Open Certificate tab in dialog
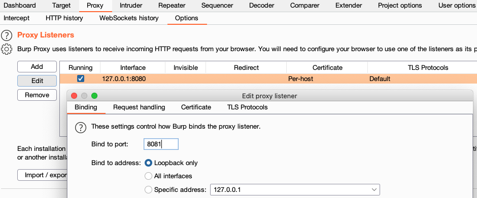Screen dimensions: 477x198 pos(196,107)
